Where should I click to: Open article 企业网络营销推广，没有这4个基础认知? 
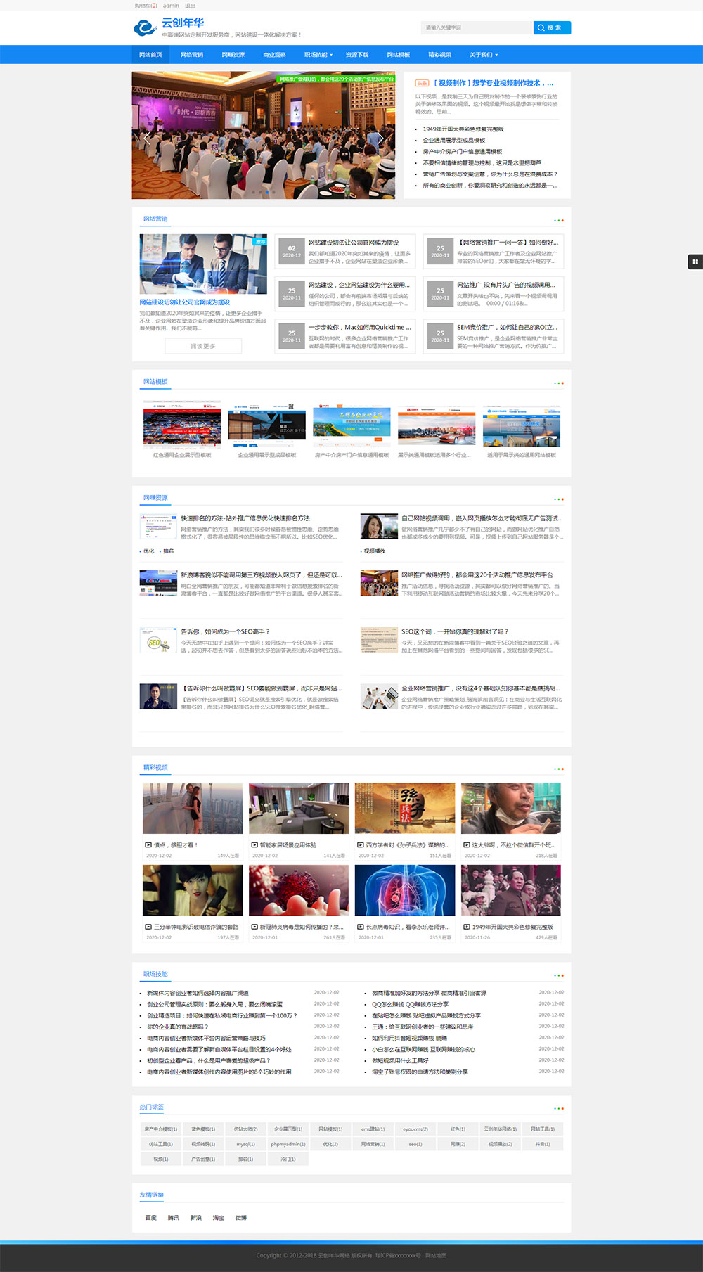(x=481, y=688)
